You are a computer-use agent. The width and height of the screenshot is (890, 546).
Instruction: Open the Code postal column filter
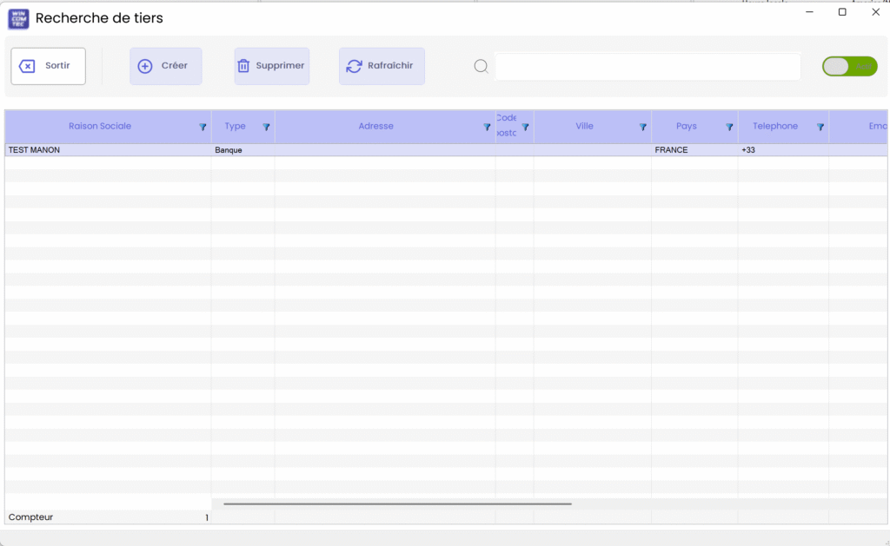(525, 128)
